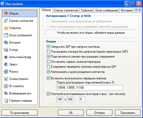Click the Применить button

[128, 113]
